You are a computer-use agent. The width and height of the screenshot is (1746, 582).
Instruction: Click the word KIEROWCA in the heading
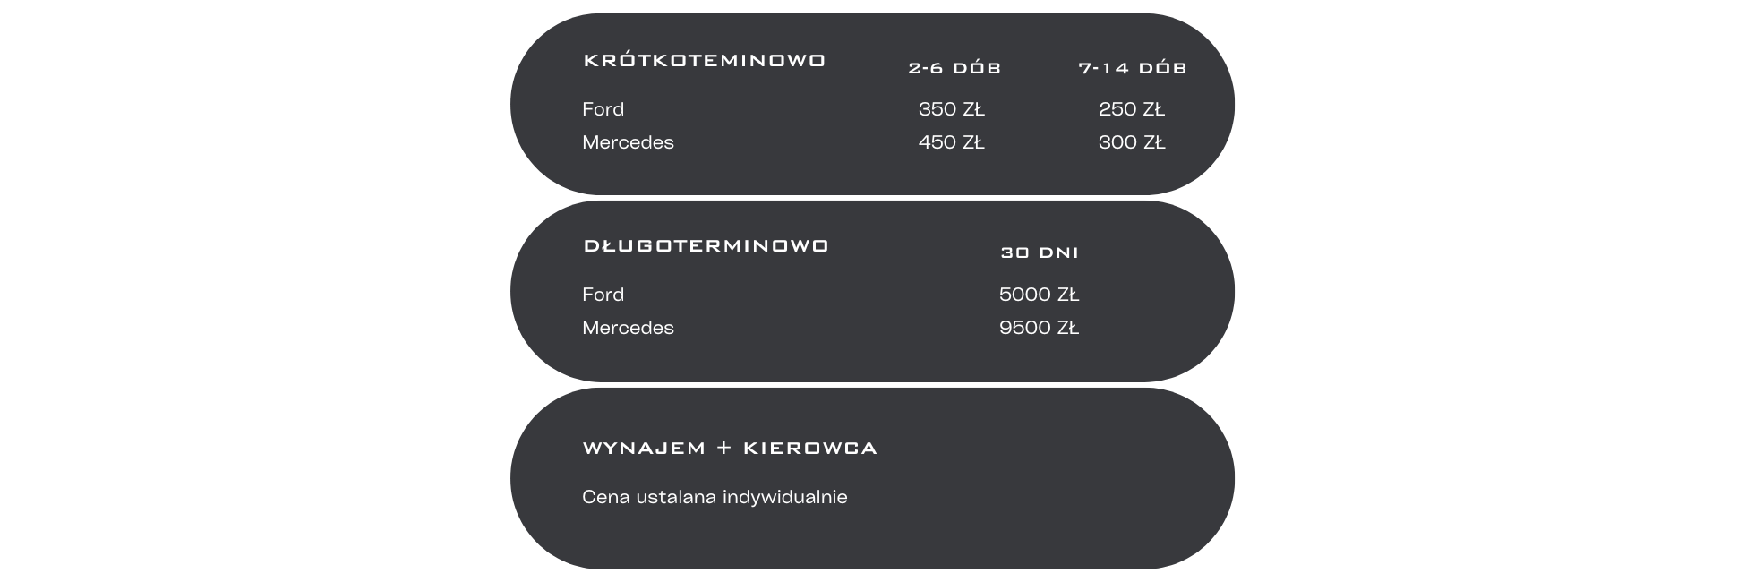click(810, 449)
